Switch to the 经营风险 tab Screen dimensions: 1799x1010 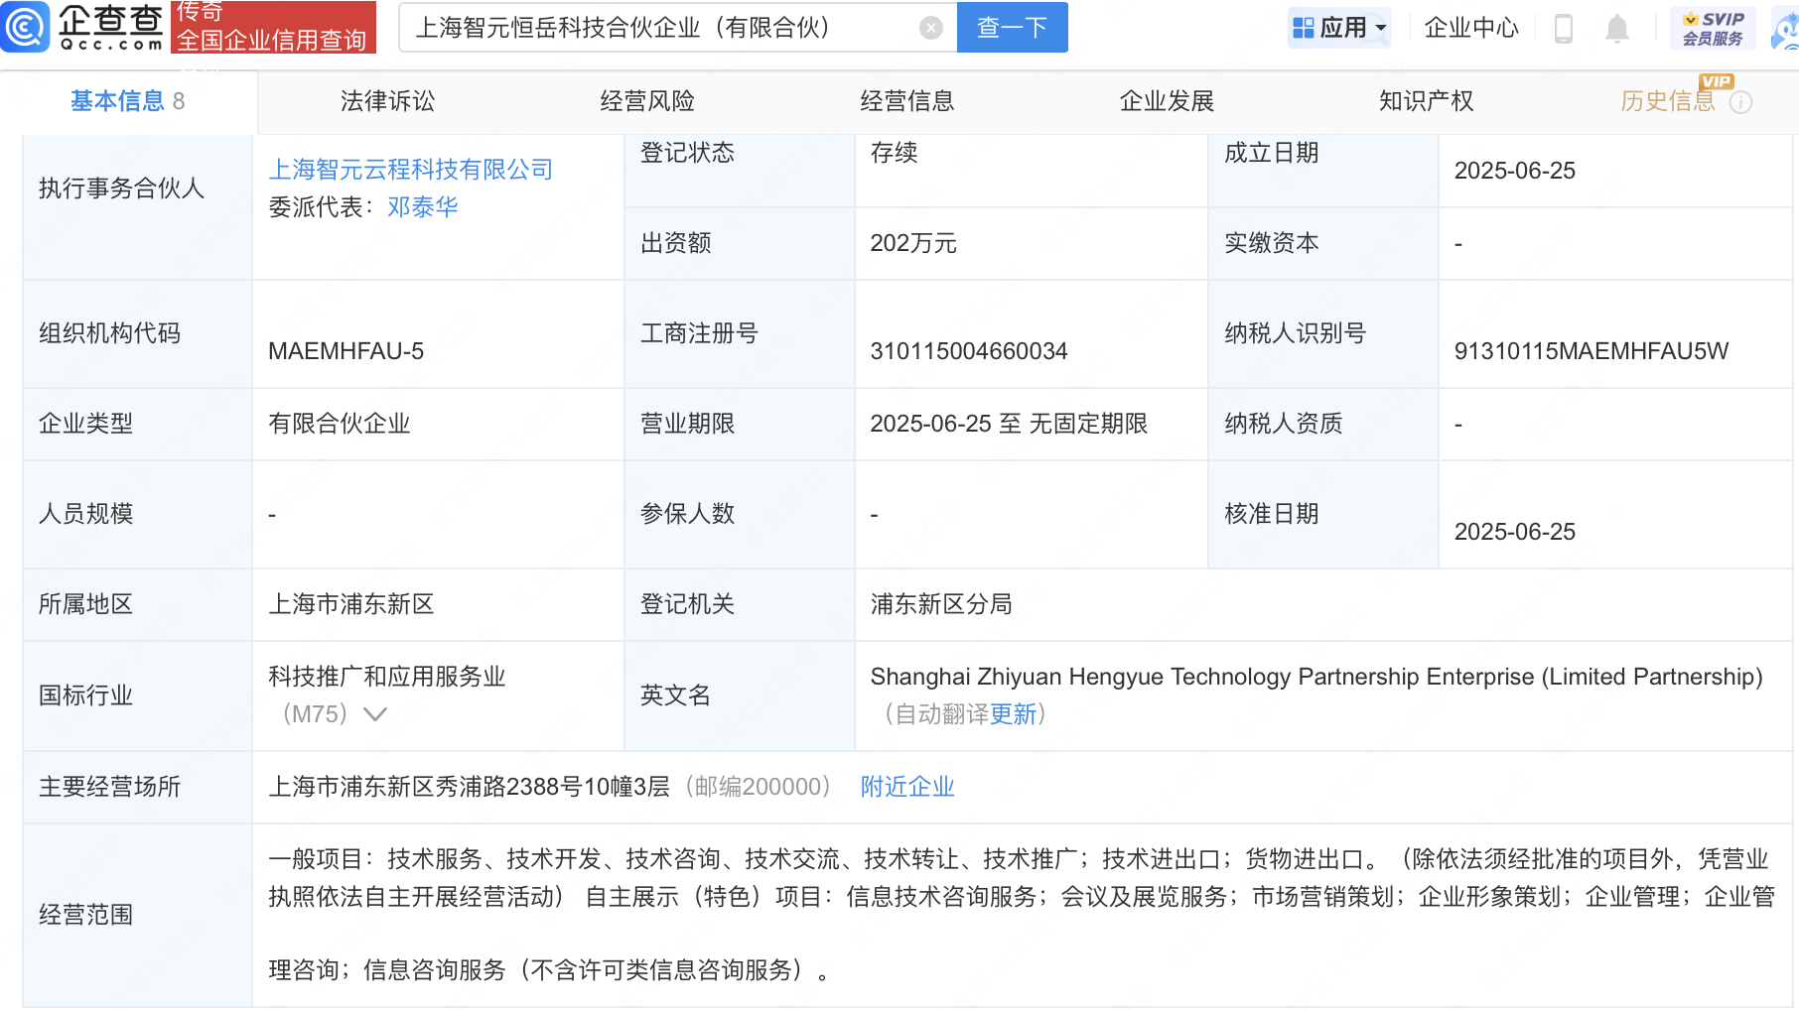point(647,101)
